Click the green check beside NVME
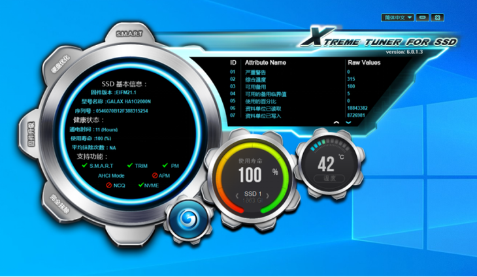477x277 pixels. click(x=141, y=185)
